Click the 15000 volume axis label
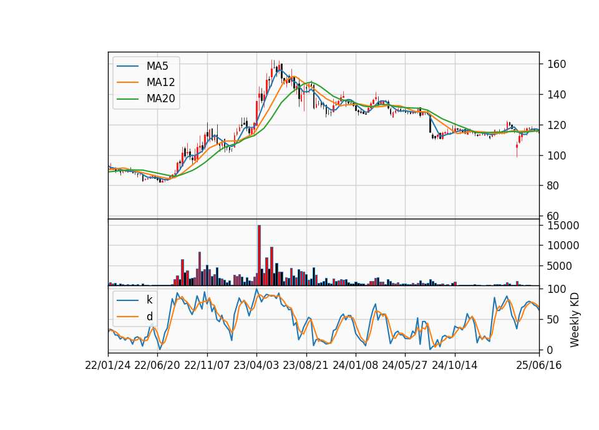599x430 pixels. pos(563,226)
